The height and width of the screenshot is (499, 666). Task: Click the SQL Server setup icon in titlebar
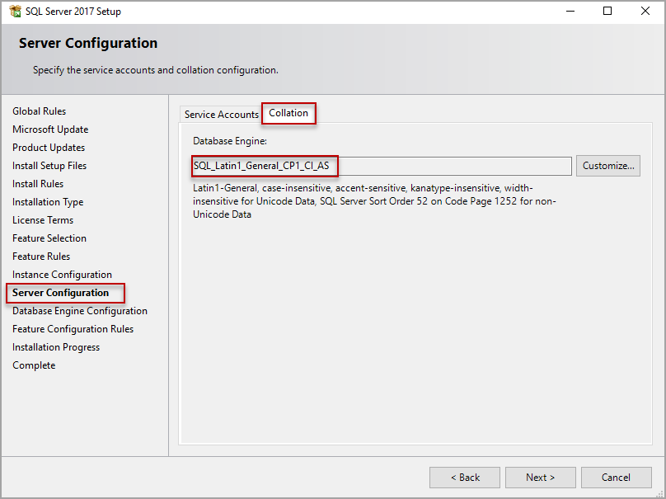coord(13,11)
